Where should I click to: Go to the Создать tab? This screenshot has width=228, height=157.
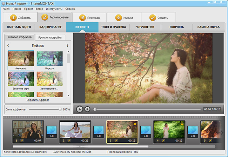coord(159,17)
